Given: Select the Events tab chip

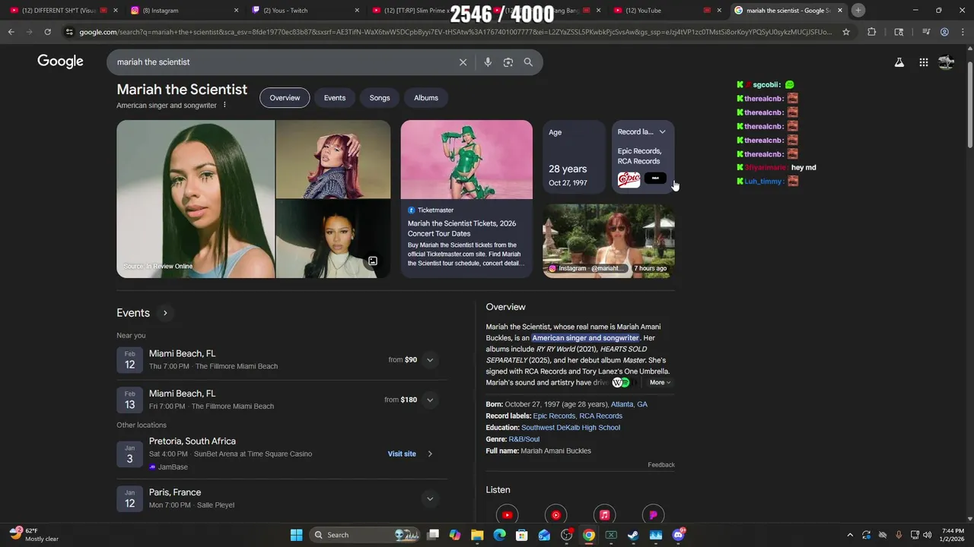Looking at the screenshot, I should [x=335, y=98].
